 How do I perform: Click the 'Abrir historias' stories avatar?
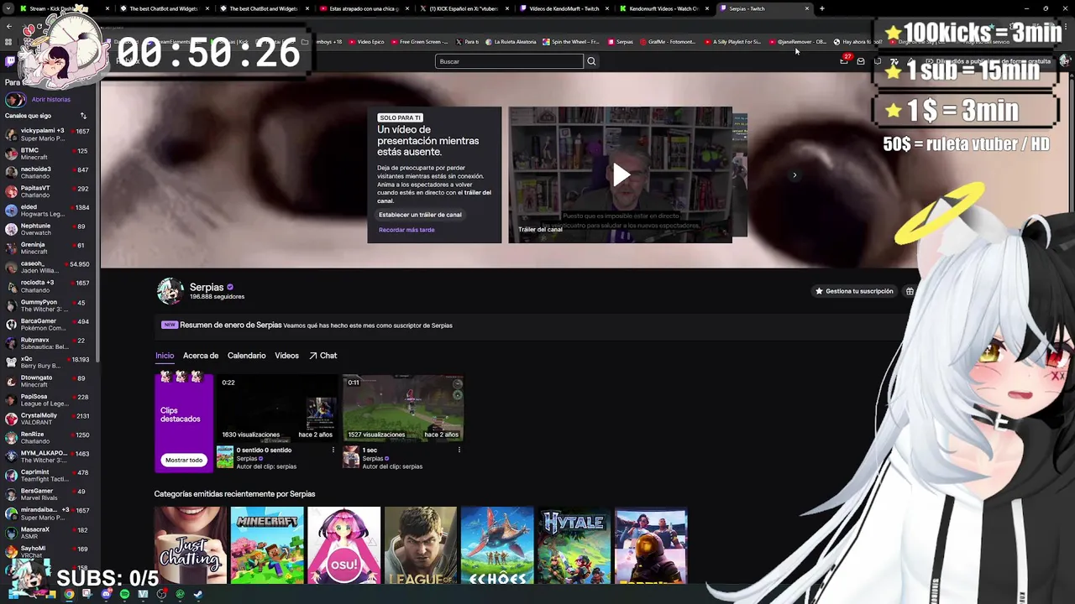(x=17, y=99)
